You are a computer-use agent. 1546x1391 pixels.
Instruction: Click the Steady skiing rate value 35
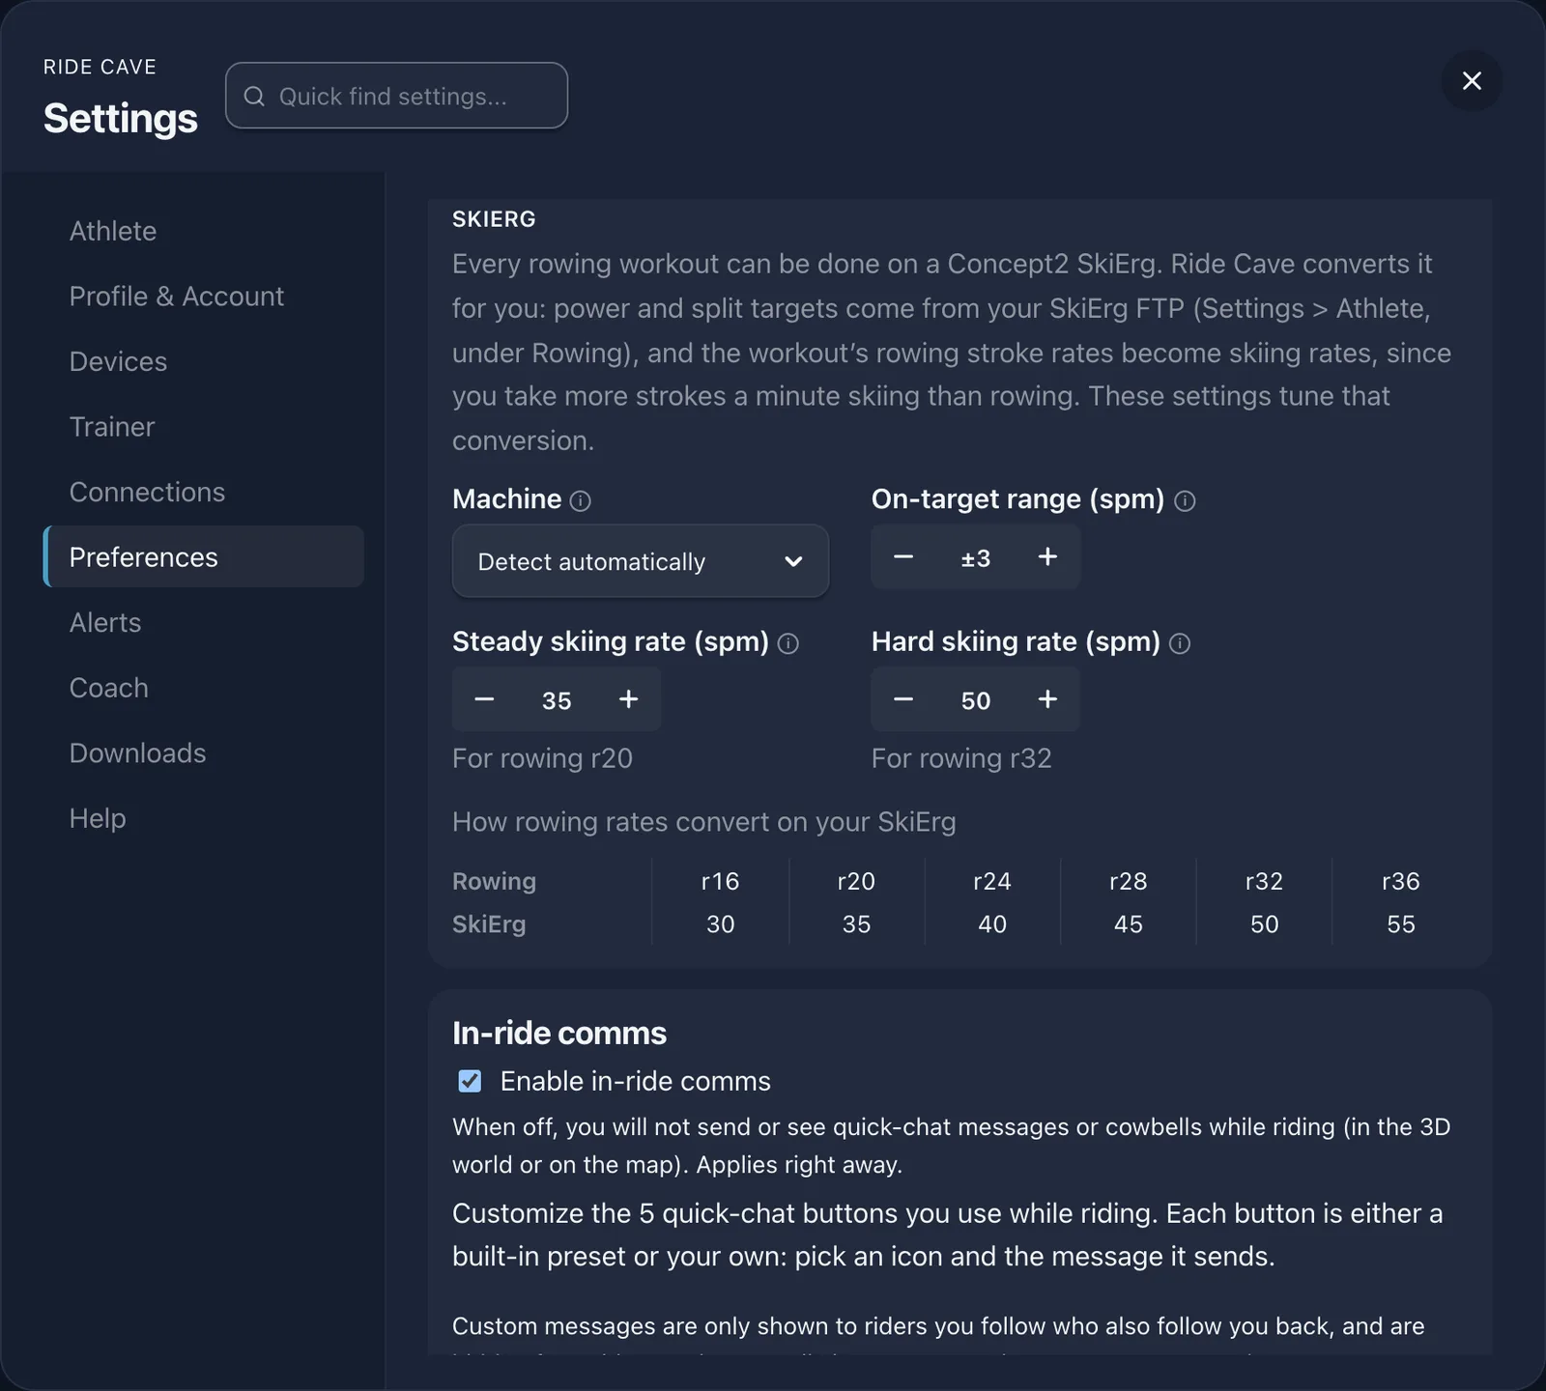coord(557,700)
